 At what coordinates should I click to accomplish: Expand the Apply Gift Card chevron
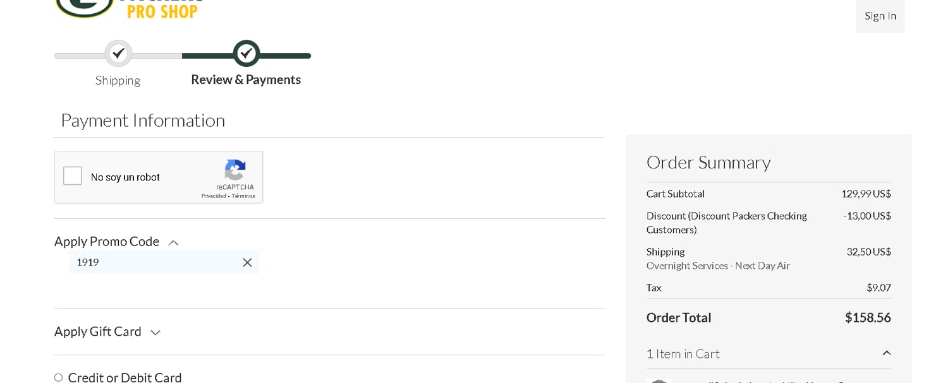(x=155, y=333)
